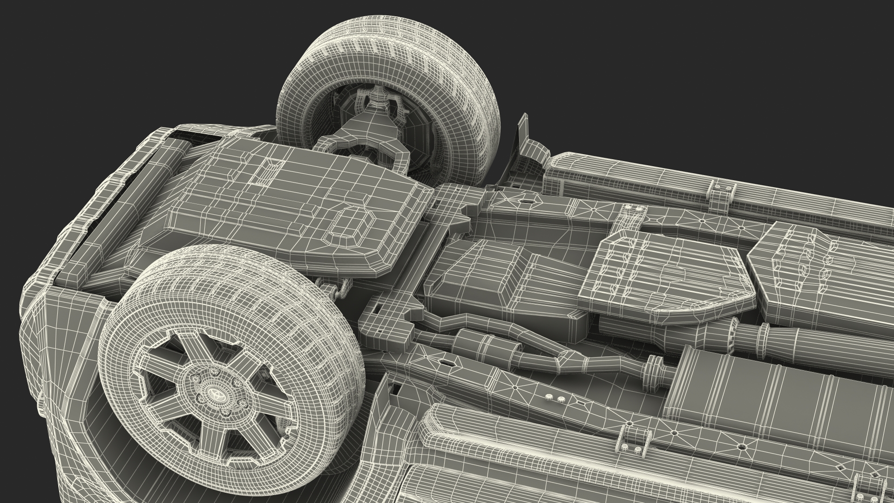Click the mud flap behind the far wheel
Screen dimensions: 894x503
524,135
